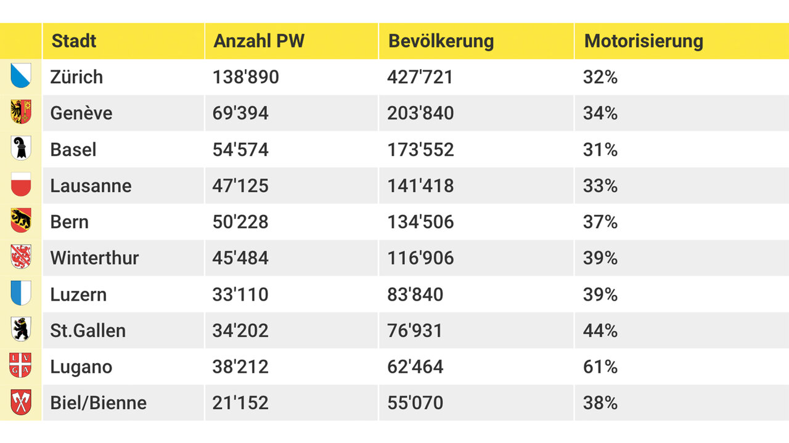Click the Bevölkerung column header
The width and height of the screenshot is (789, 443).
tap(441, 41)
